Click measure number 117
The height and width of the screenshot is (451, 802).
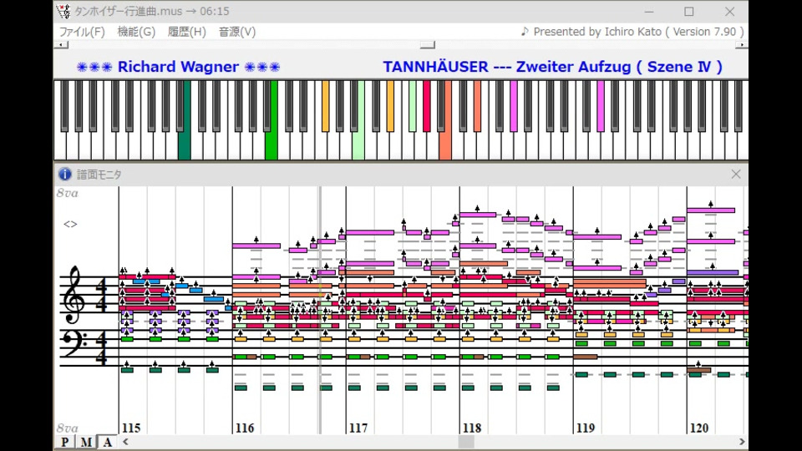358,428
